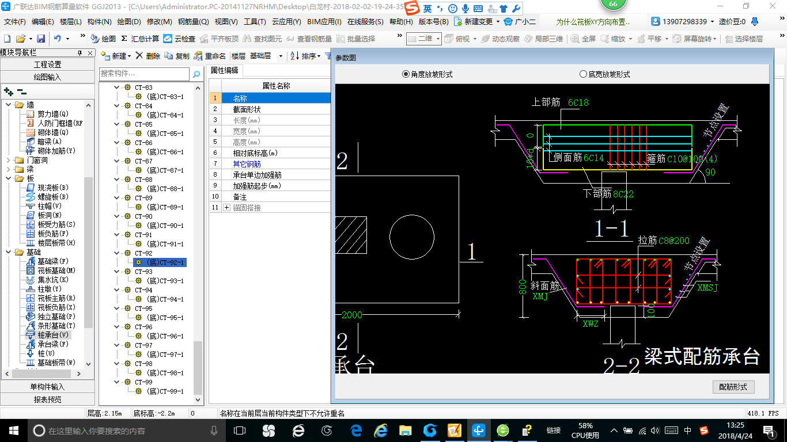Click the 新建 new file icon in toolbar

point(7,39)
